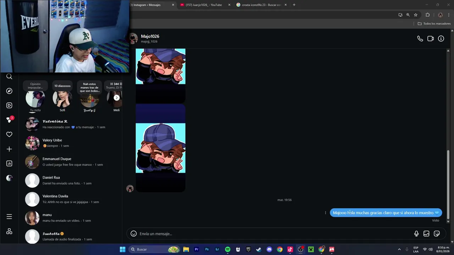Open Reels from the sidebar
Image resolution: width=454 pixels, height=255 pixels.
coord(9,106)
